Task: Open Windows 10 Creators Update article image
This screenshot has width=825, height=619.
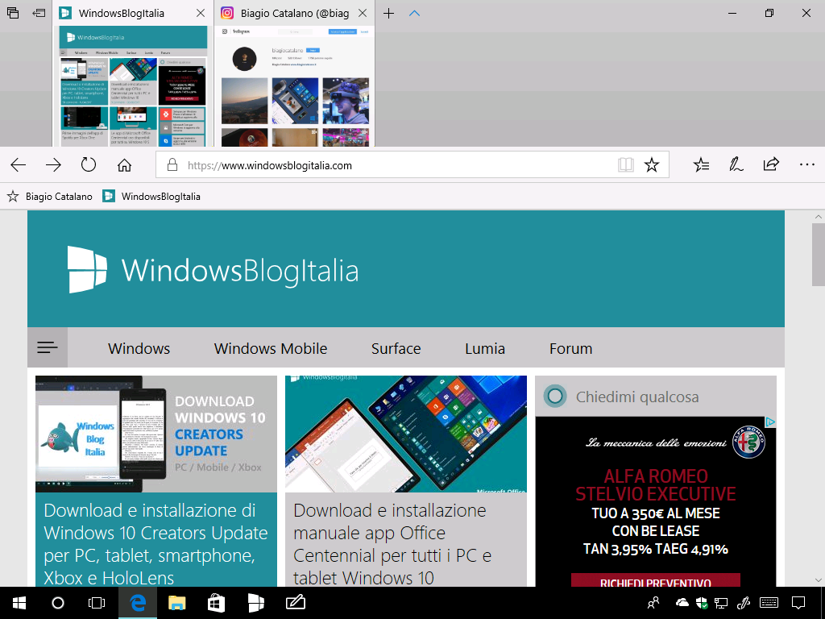Action: [156, 434]
